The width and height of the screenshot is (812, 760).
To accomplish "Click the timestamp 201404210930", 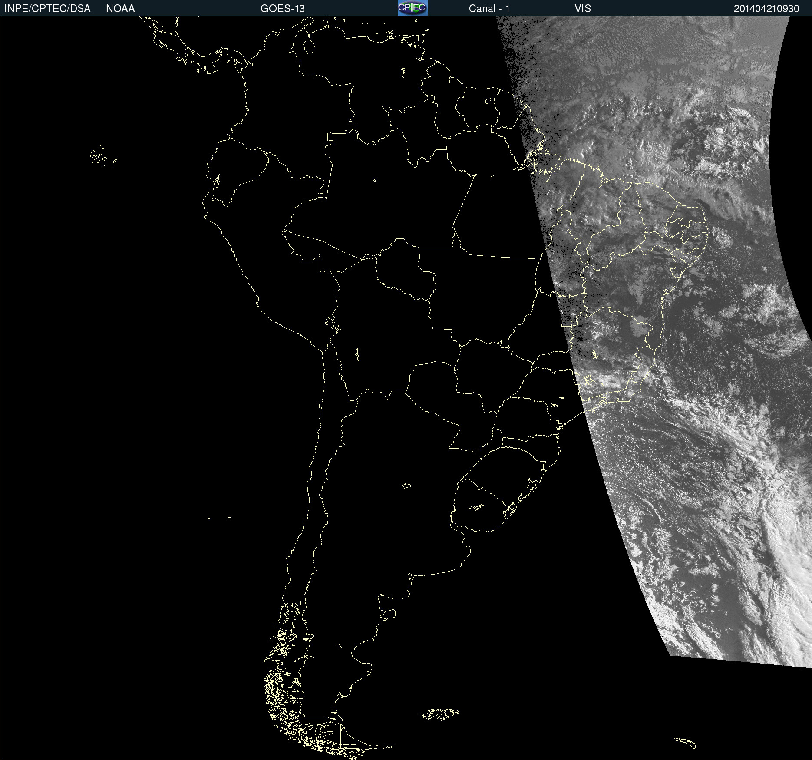I will point(766,9).
